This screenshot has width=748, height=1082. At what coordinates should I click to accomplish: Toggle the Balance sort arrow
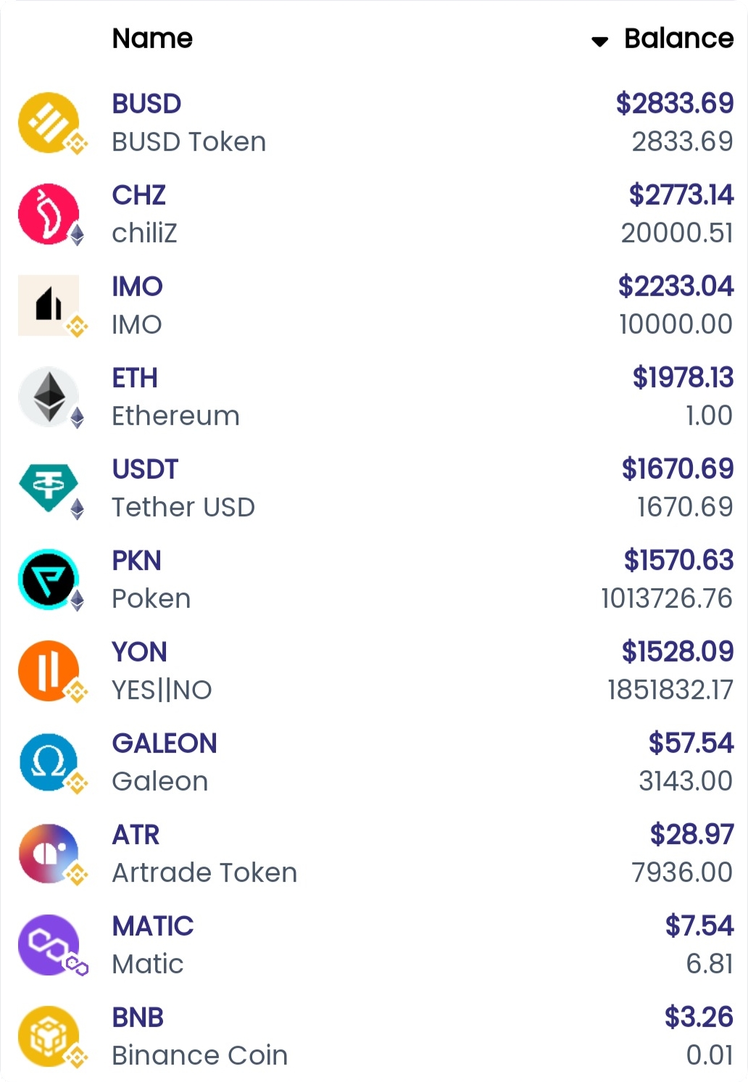point(599,41)
